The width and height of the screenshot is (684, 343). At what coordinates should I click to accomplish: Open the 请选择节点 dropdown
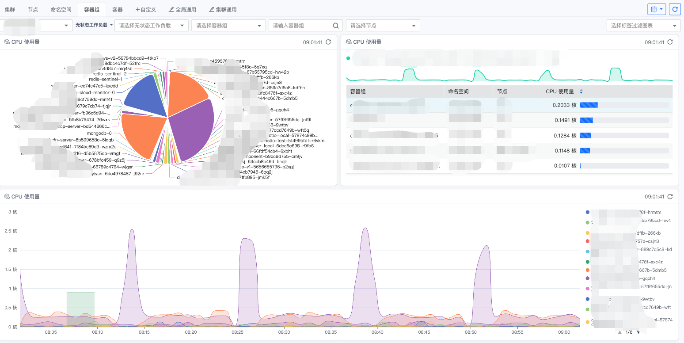pyautogui.click(x=383, y=26)
